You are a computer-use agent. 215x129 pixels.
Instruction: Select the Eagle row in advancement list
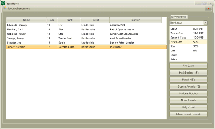pyautogui.click(x=188, y=55)
